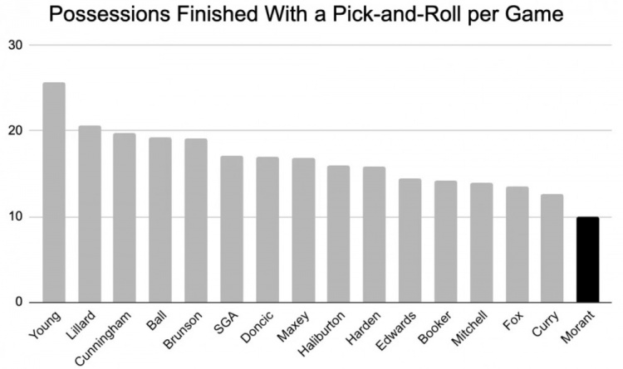Click the Harden bar
Screen dimensions: 623x369
pyautogui.click(x=374, y=235)
